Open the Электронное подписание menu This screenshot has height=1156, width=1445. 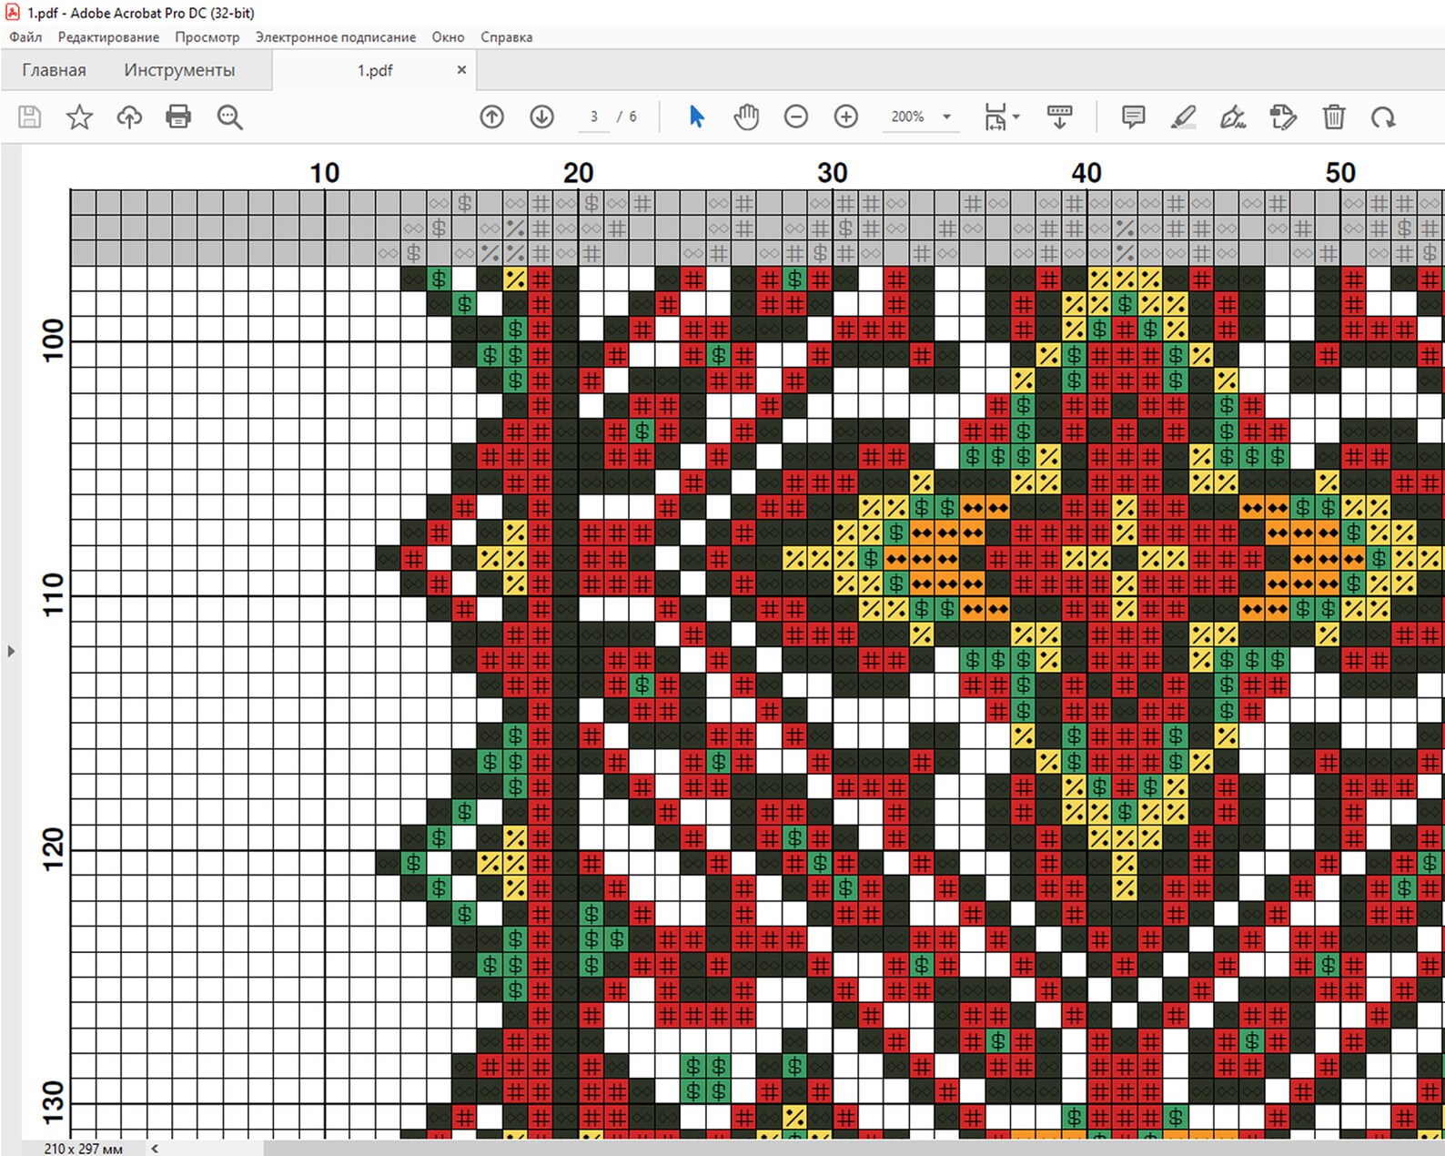pos(336,37)
